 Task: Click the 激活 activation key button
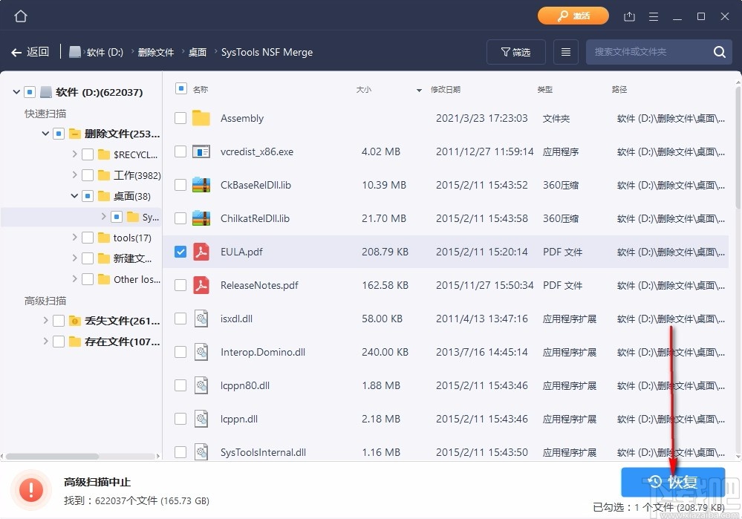tap(573, 15)
